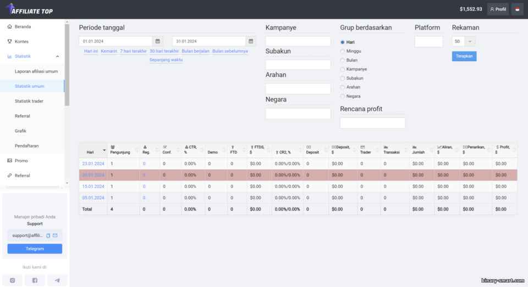Viewport: 528px width, 287px height.
Task: Sort the table by Trader column
Action: pyautogui.click(x=369, y=150)
